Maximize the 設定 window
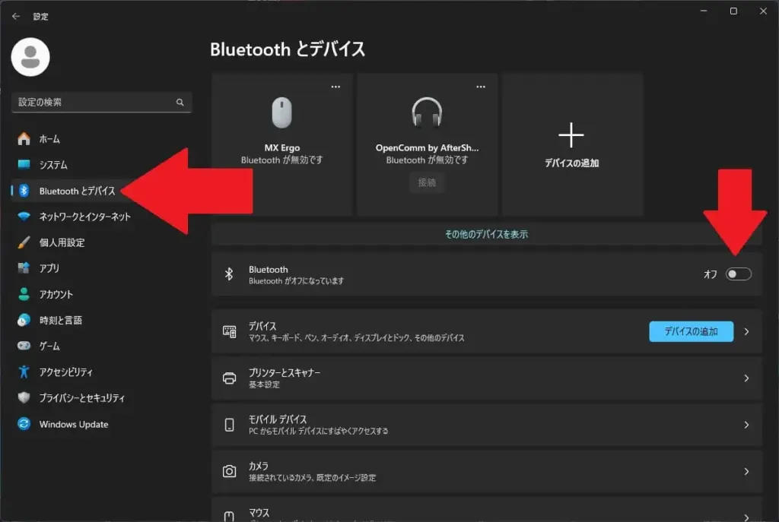This screenshot has width=779, height=522. [733, 11]
